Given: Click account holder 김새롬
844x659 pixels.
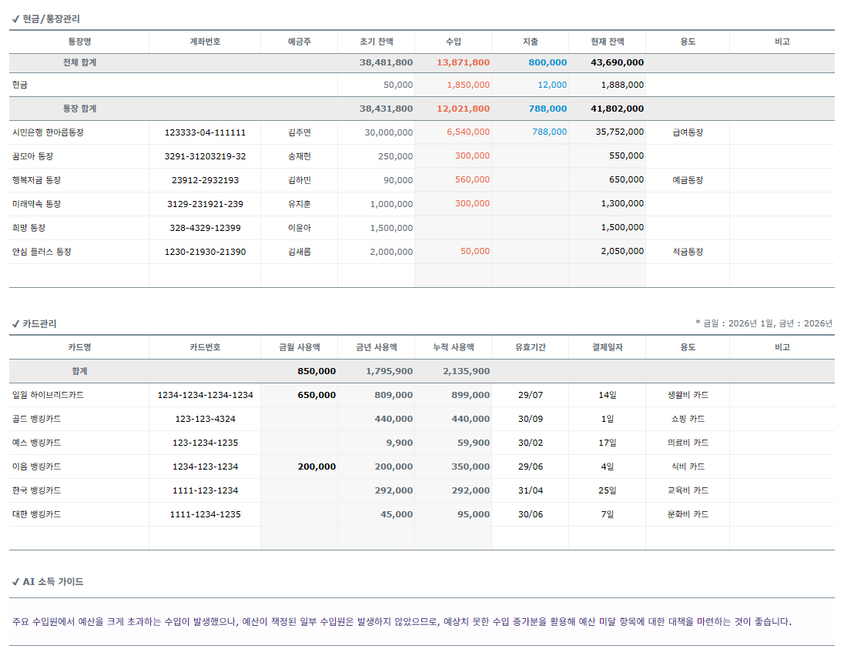Looking at the screenshot, I should tap(300, 252).
